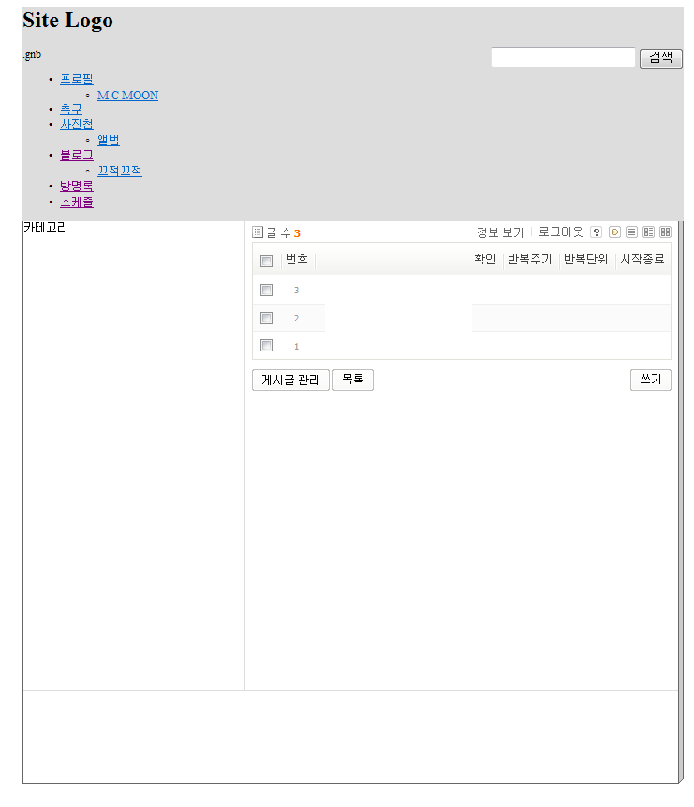
Task: Switch to the gallery grid view icon
Action: point(665,232)
